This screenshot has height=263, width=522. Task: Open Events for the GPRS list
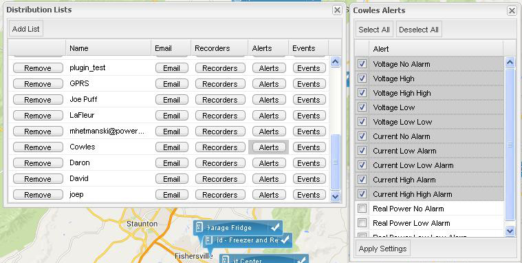coord(309,84)
